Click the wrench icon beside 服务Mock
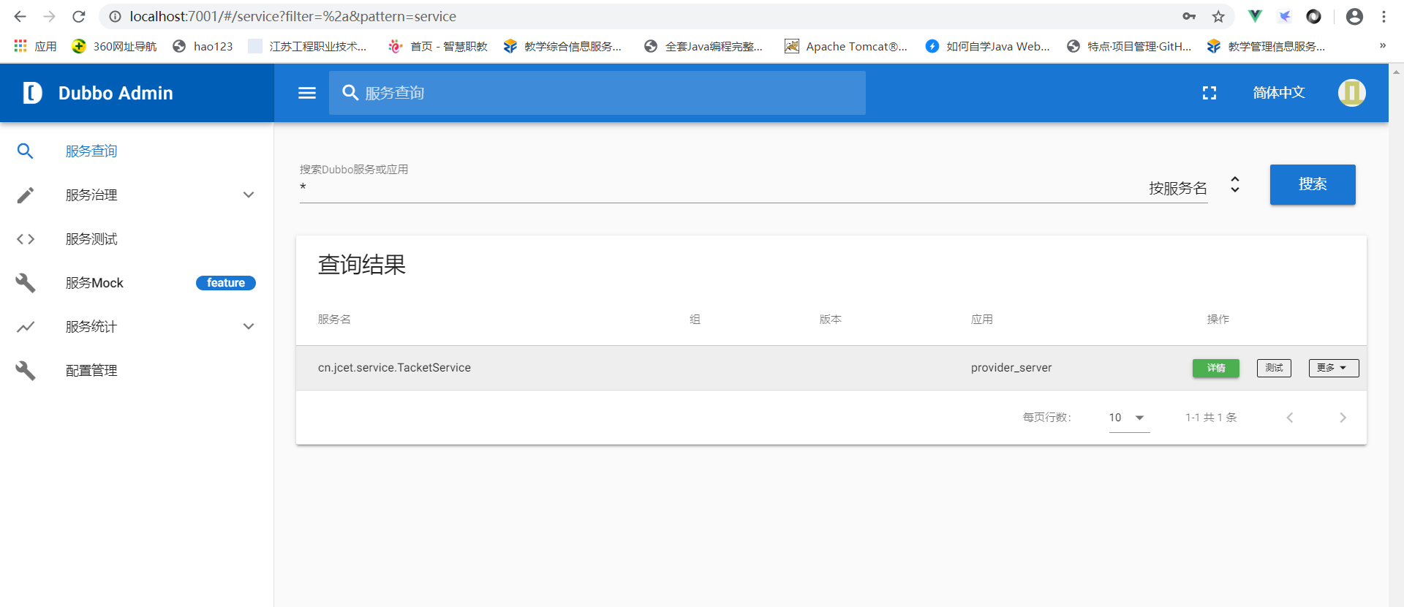 [x=26, y=283]
